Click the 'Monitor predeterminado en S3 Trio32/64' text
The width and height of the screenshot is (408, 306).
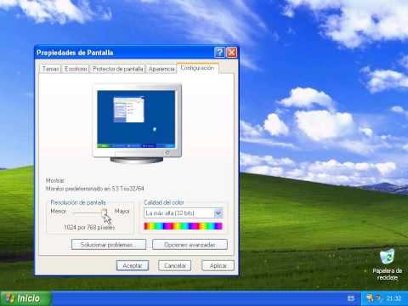pos(95,189)
